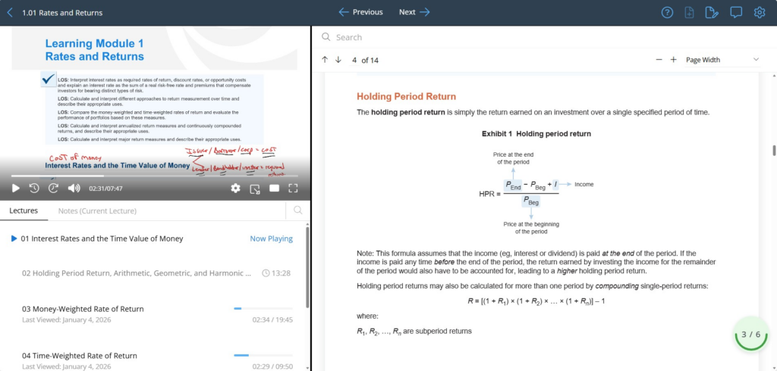Open the feedback chat bubble icon
Screen dimensions: 777x371
736,12
